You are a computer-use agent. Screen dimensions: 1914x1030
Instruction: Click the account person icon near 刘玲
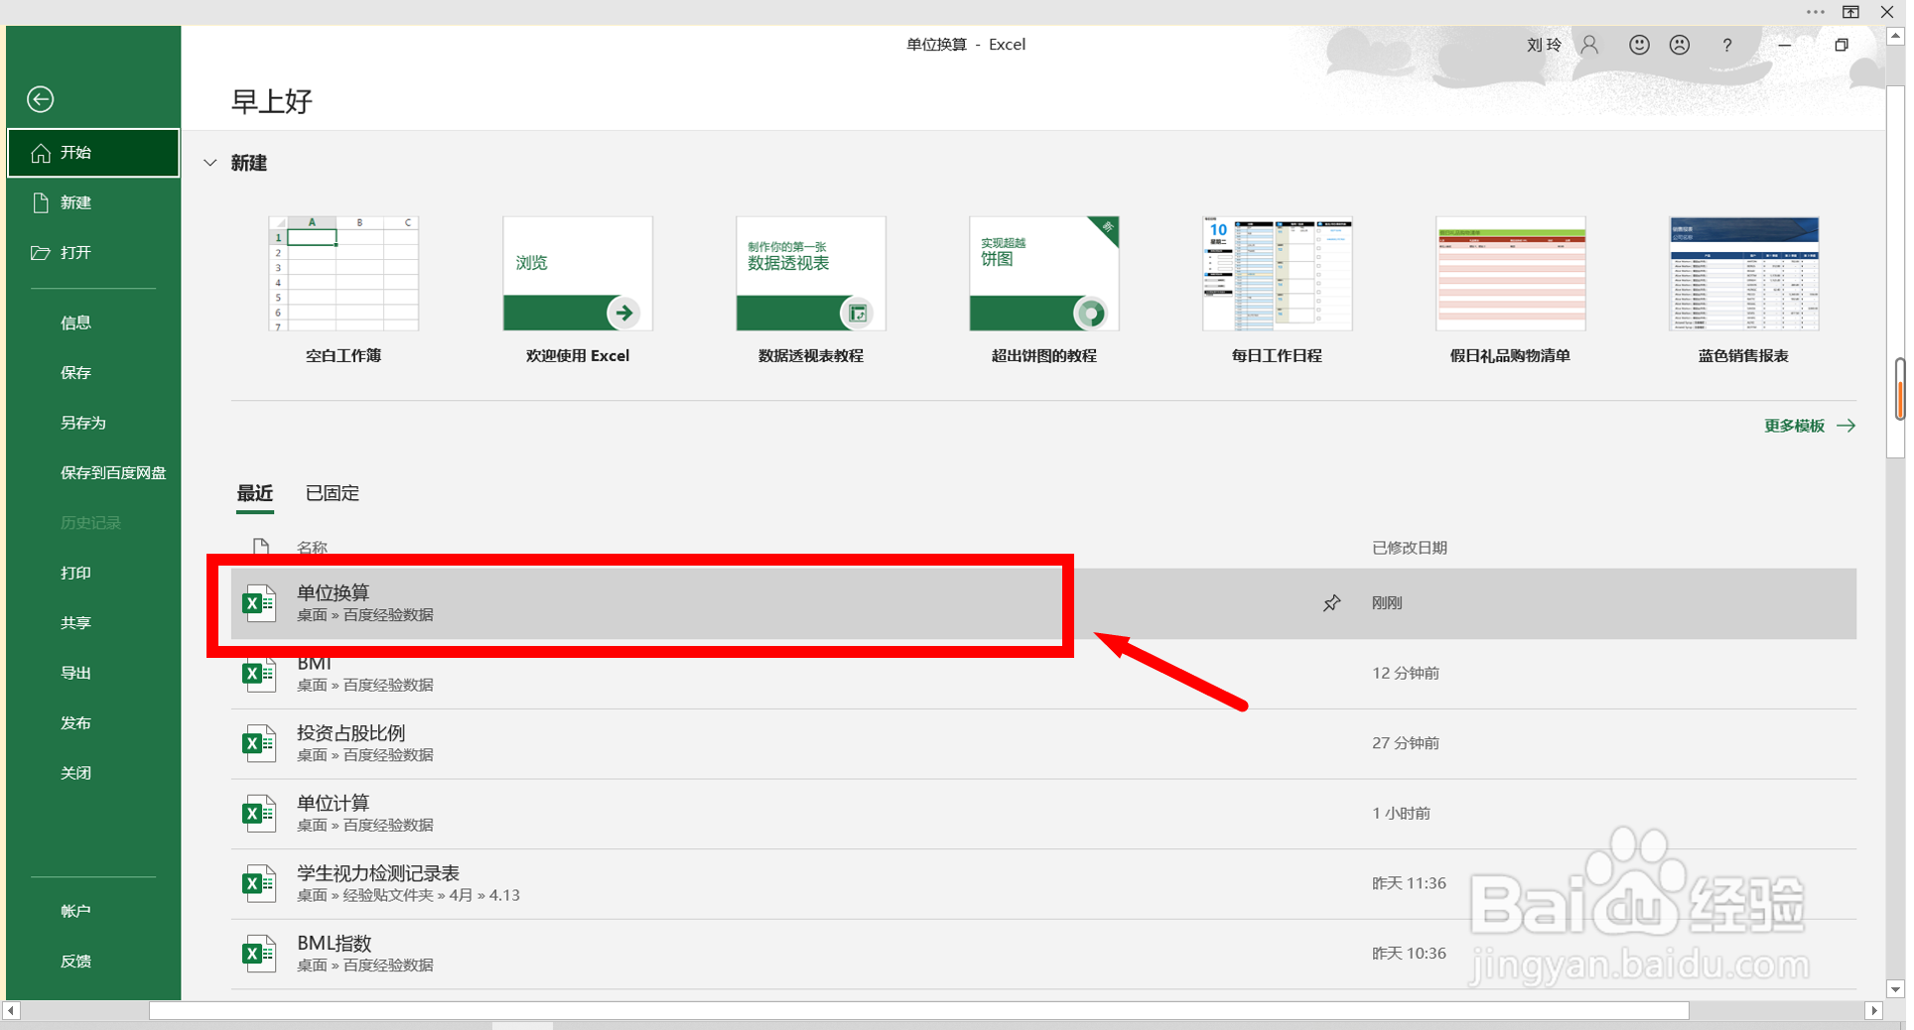1589,45
